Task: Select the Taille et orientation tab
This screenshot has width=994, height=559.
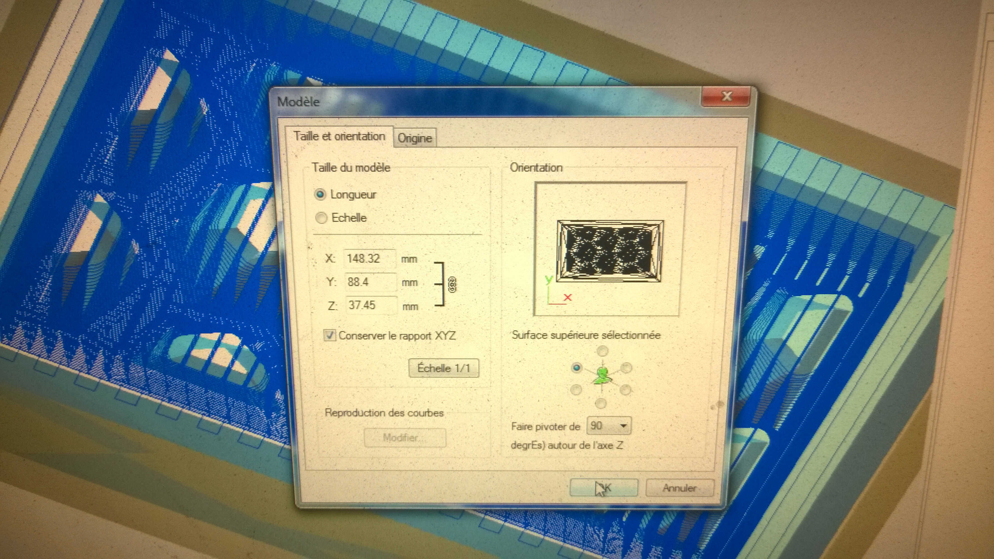Action: 339,136
